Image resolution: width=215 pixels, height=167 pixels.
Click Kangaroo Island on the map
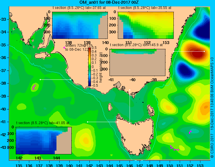coord(42,55)
